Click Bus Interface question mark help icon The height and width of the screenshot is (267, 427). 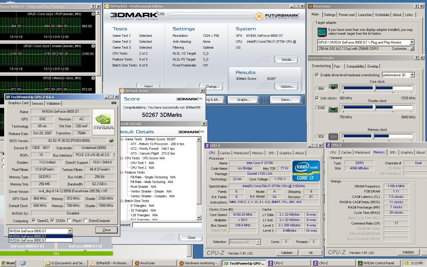pos(114,155)
